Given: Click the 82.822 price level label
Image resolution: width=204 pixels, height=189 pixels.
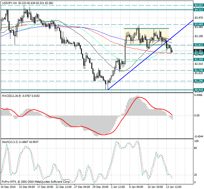Looking at the screenshot, I should coord(199,45).
